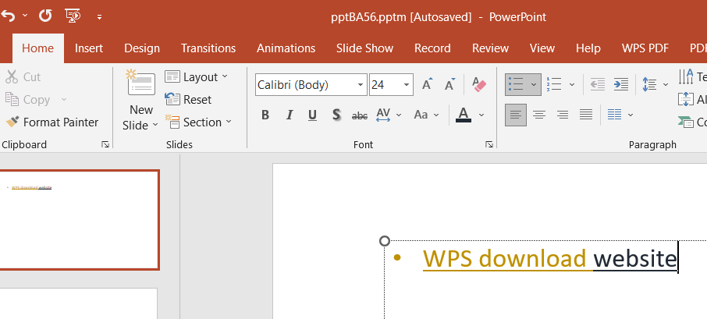This screenshot has height=319, width=707.
Task: Switch to the Home tab
Action: pyautogui.click(x=38, y=48)
